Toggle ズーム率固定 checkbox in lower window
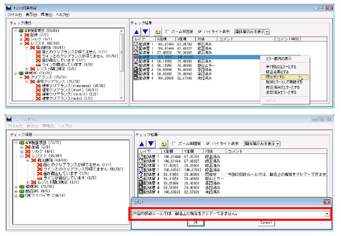341x236 pixels. tap(173, 144)
